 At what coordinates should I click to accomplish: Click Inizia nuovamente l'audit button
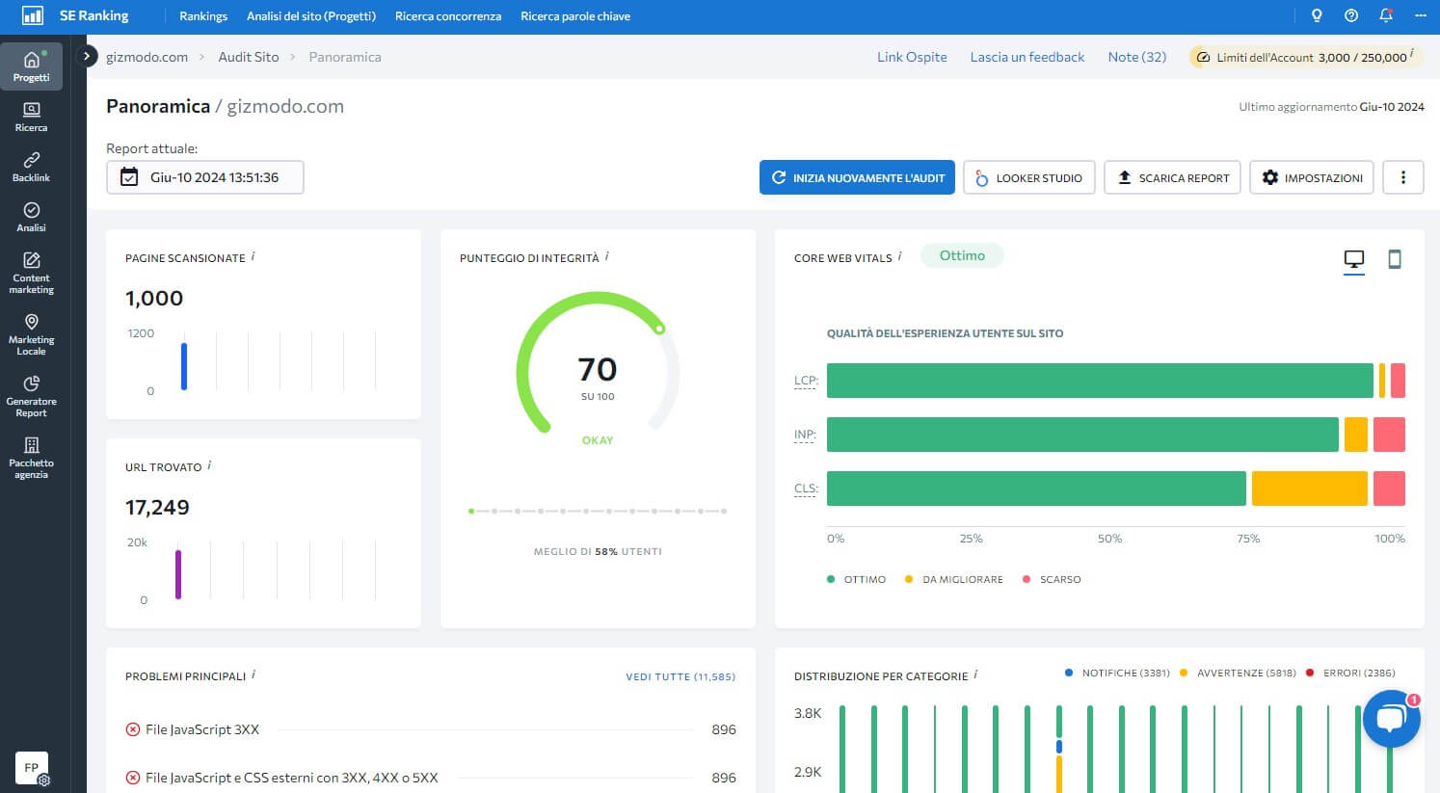point(857,177)
